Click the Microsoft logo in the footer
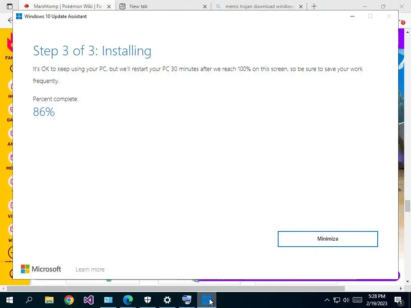The height and width of the screenshot is (308, 411). 41,269
